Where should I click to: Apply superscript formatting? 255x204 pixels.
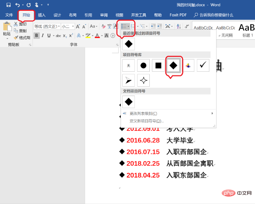[71, 36]
